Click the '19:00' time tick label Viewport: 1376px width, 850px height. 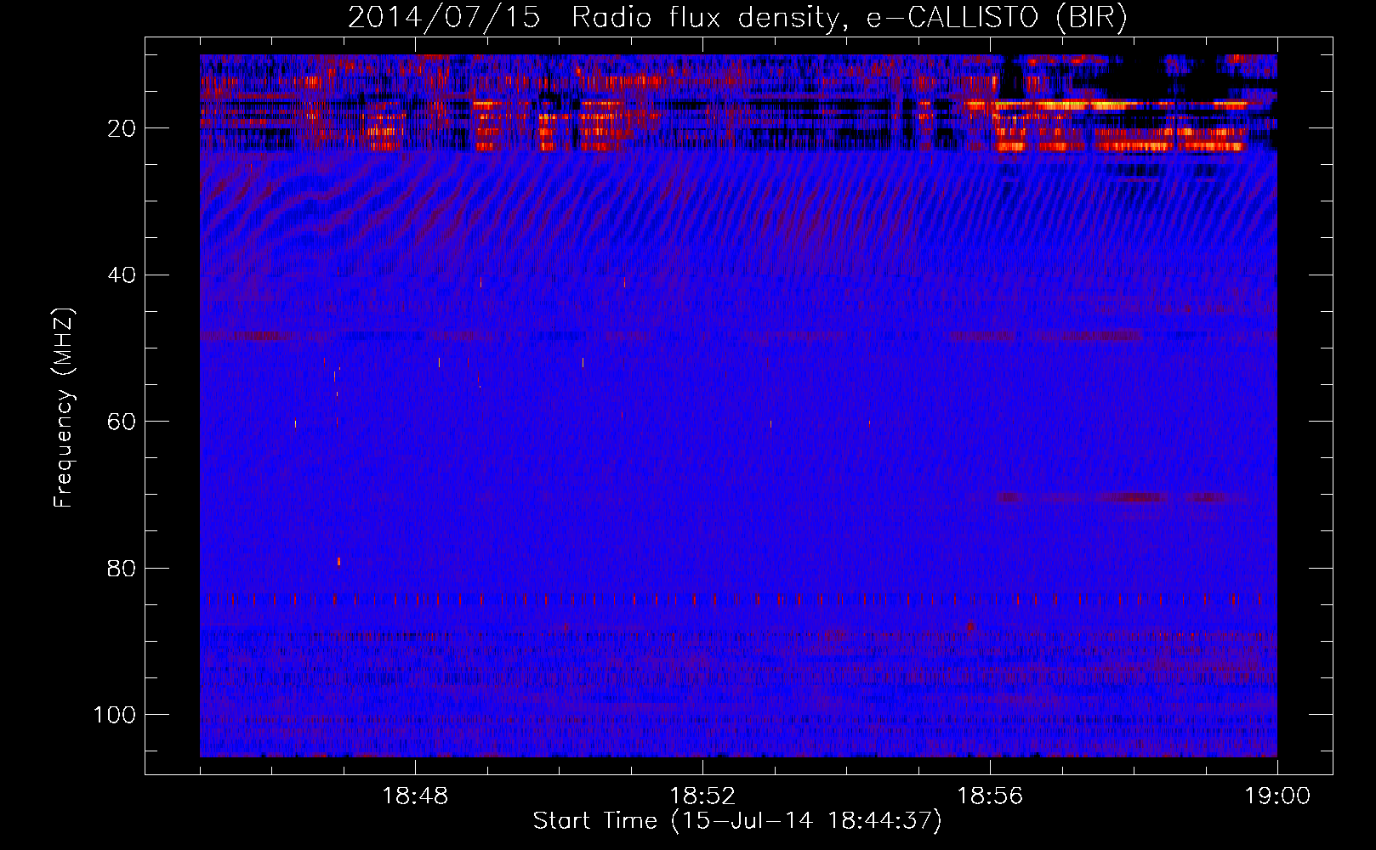tap(1277, 796)
